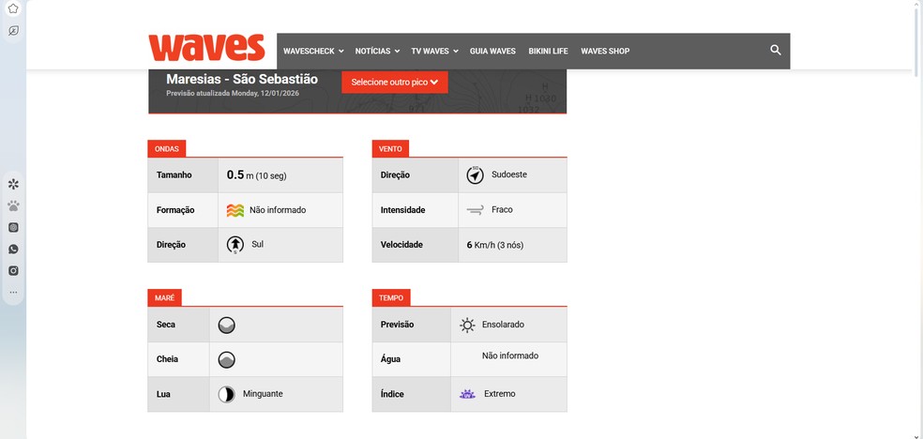Click the Ensolarado forecast value

click(x=503, y=325)
